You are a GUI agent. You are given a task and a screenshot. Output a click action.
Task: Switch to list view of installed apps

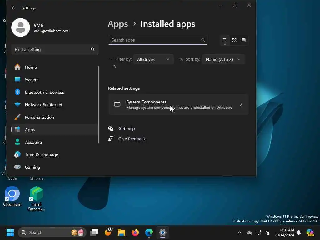(x=225, y=40)
